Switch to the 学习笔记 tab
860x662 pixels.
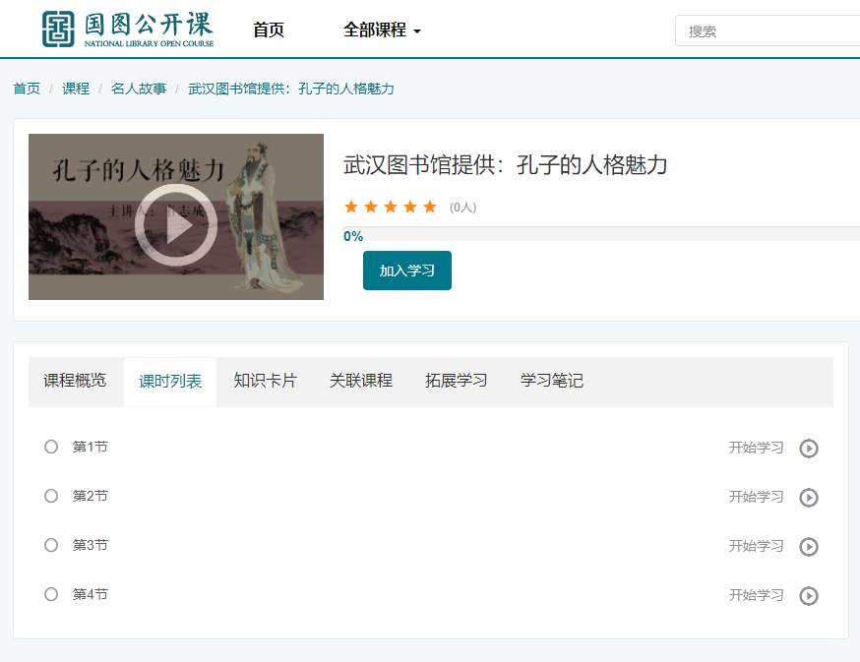pos(552,382)
